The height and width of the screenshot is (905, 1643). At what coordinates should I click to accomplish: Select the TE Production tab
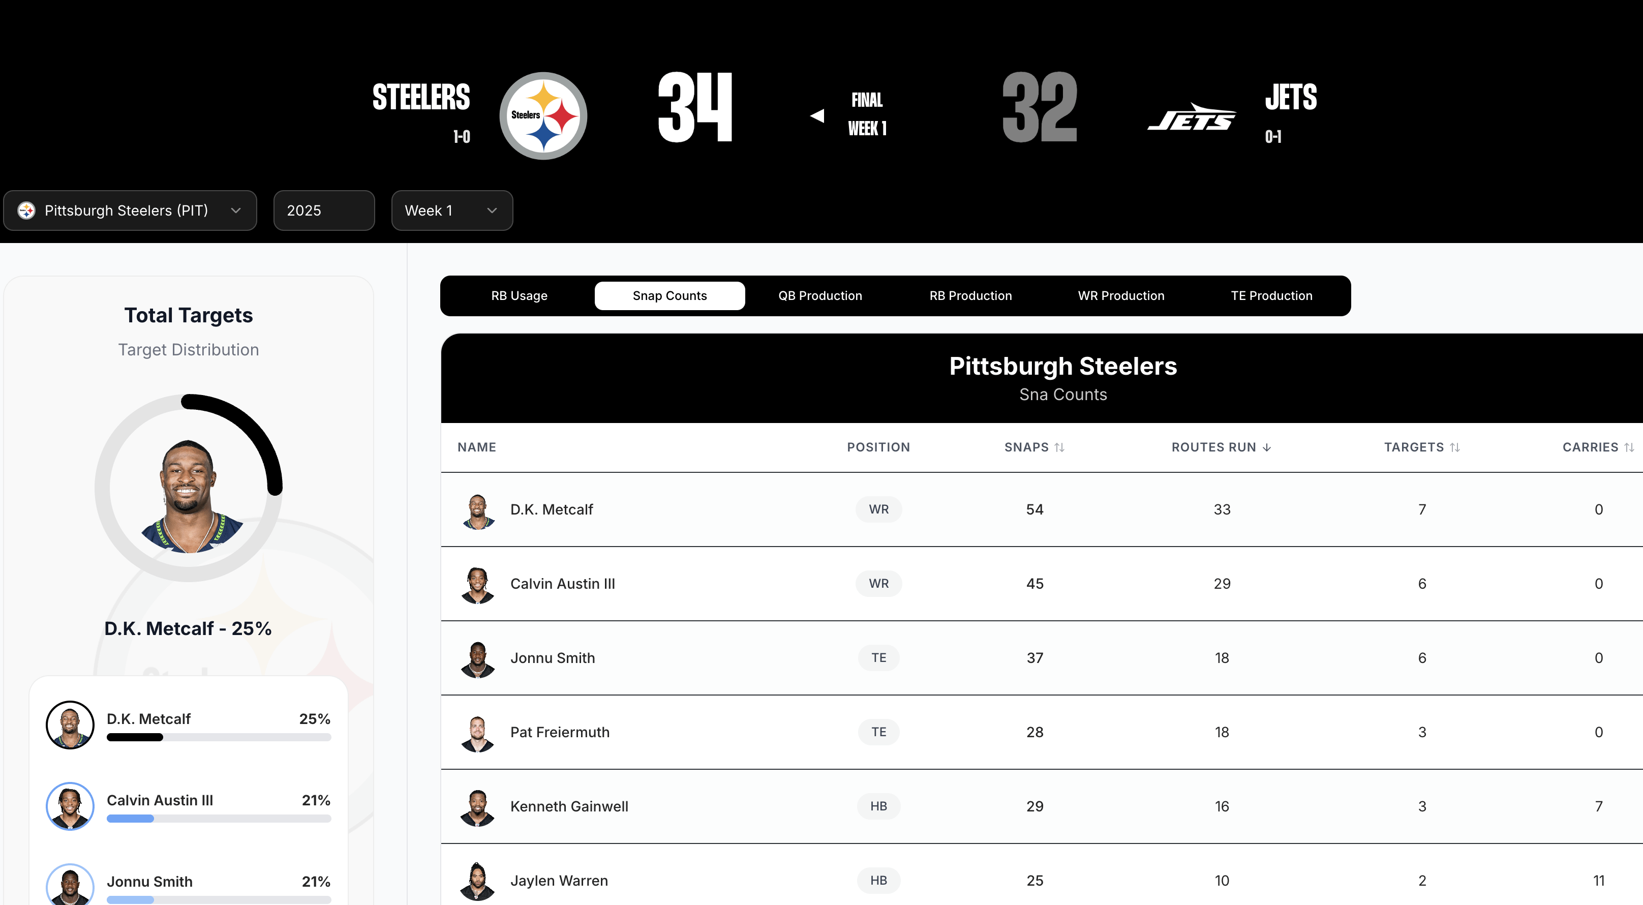pos(1271,296)
